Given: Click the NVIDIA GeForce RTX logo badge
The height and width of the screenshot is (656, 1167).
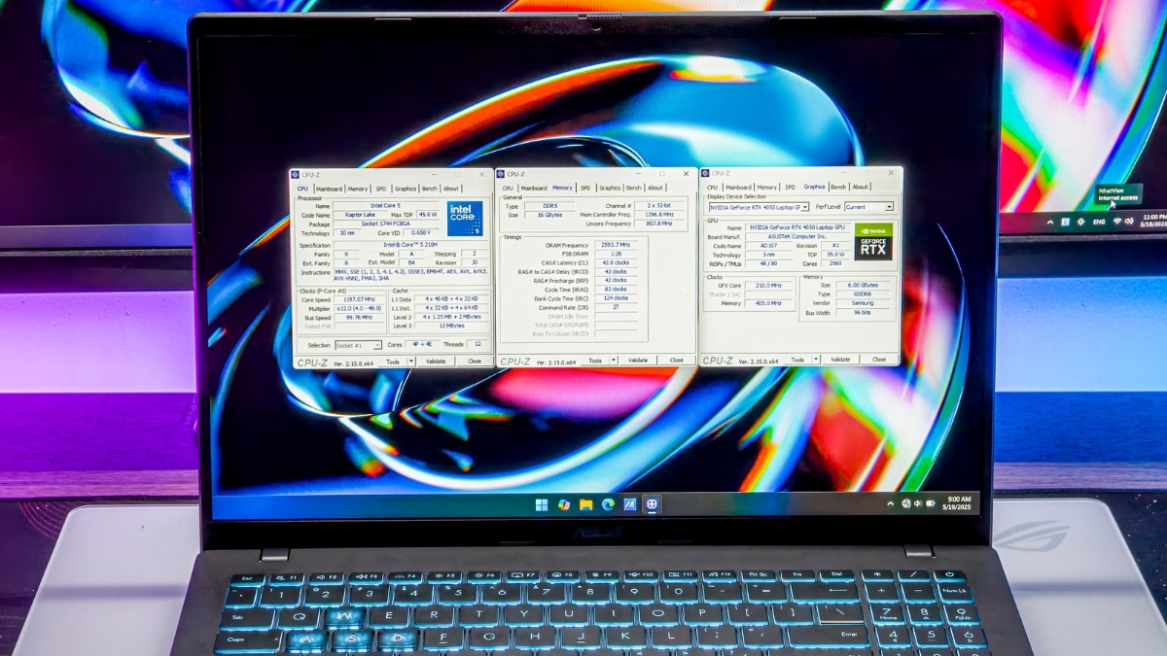Looking at the screenshot, I should tap(873, 241).
